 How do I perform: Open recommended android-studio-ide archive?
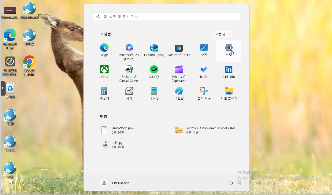click(206, 130)
